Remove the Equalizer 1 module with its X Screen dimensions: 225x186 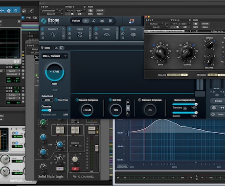click(64, 29)
